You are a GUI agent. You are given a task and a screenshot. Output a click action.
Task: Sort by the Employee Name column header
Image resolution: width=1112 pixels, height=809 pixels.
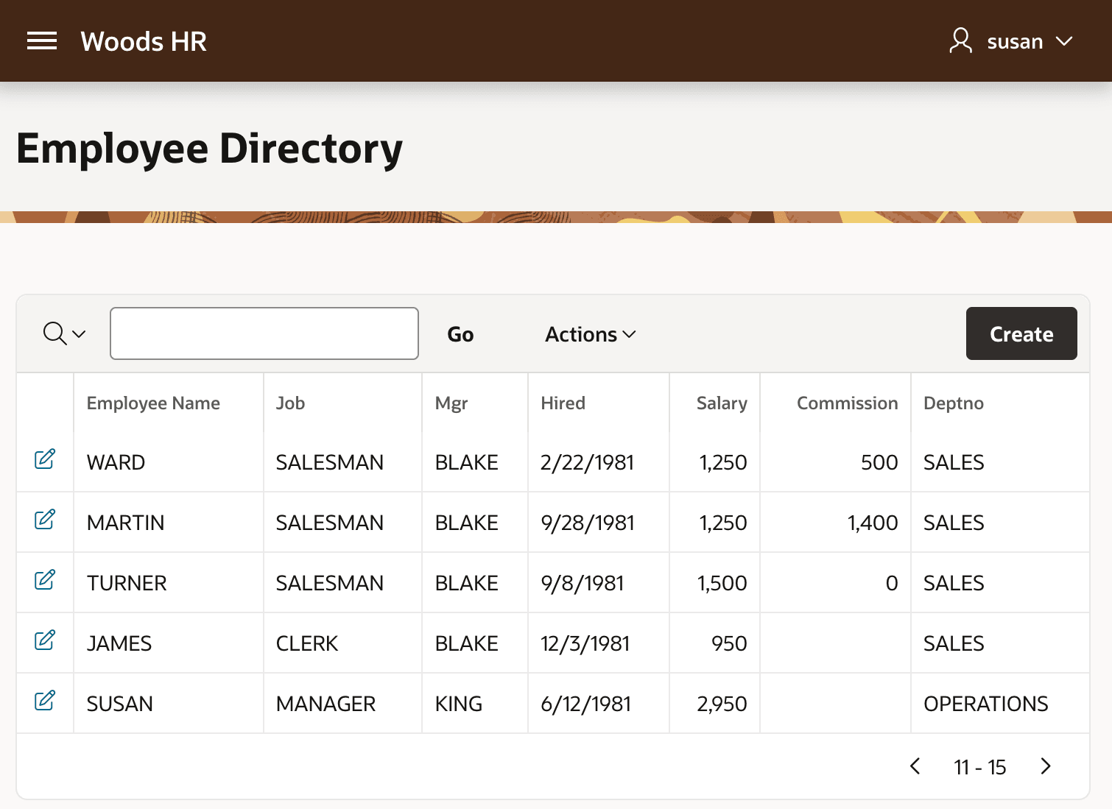tap(153, 403)
